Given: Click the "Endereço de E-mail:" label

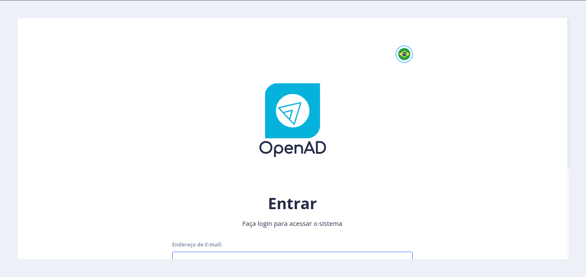Looking at the screenshot, I should pos(197,245).
